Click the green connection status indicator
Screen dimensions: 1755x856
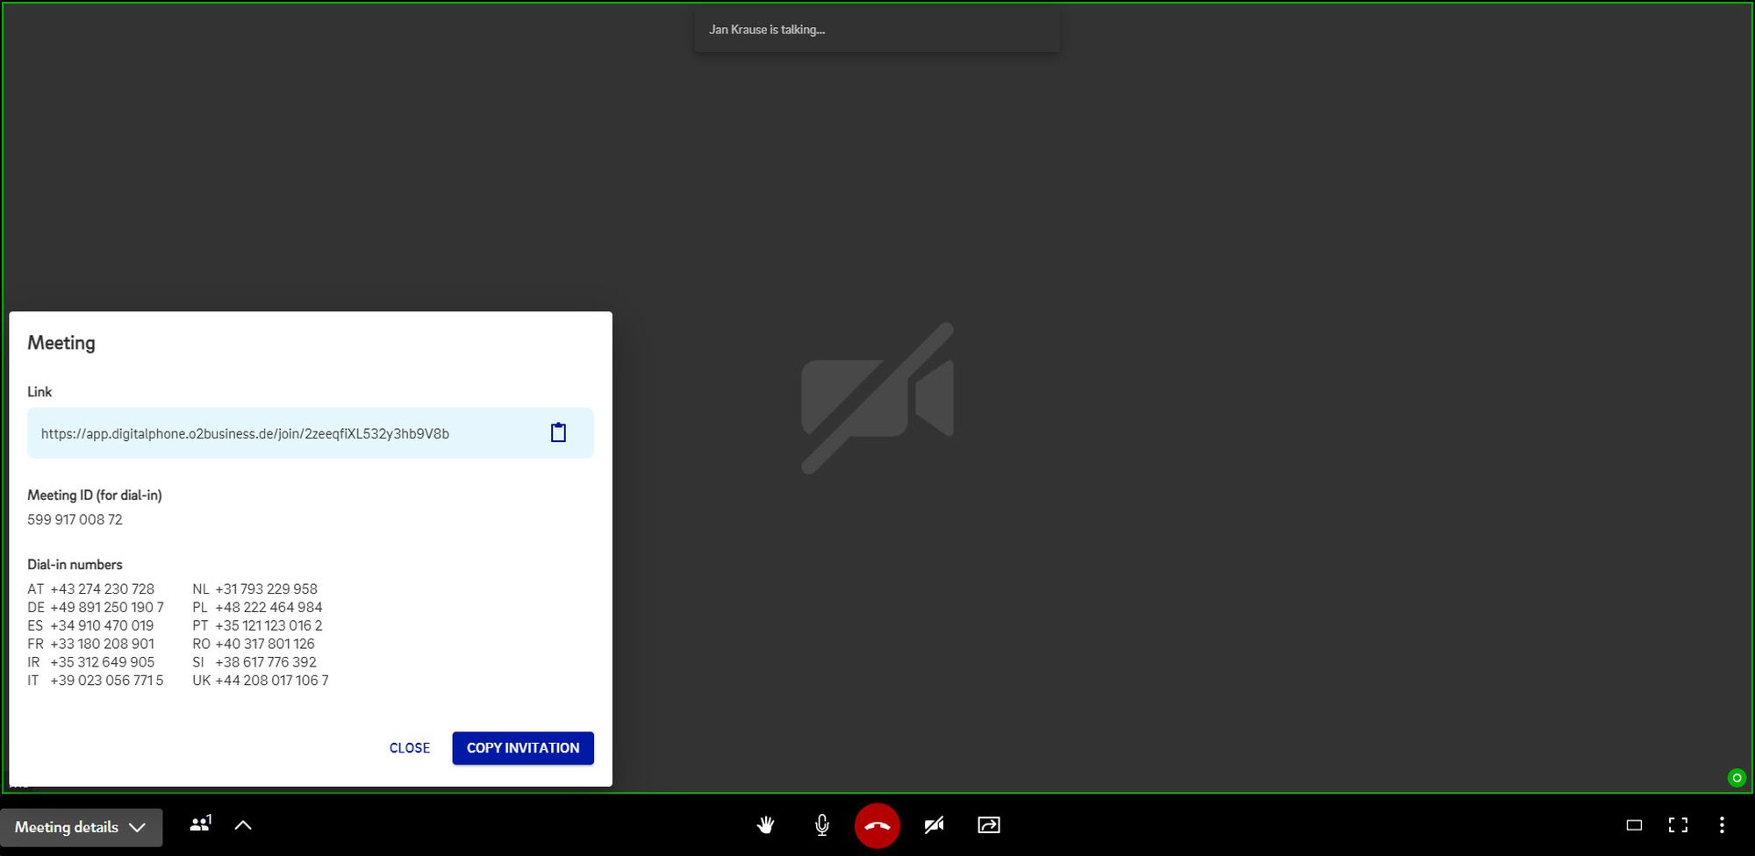coord(1736,778)
